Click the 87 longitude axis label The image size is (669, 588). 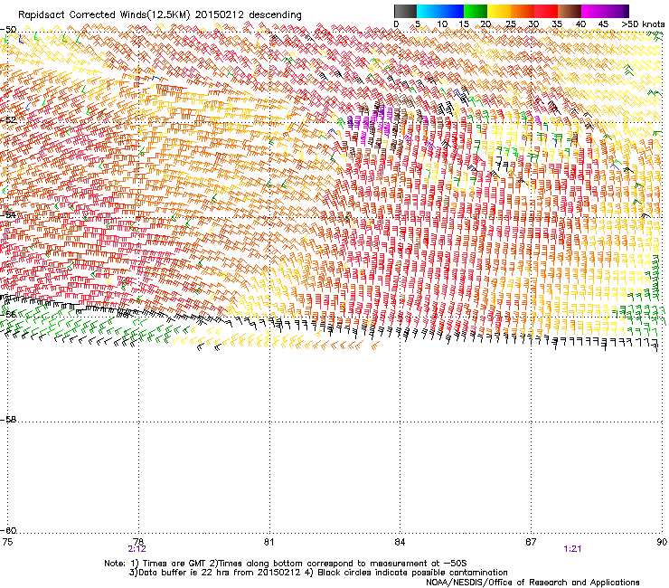531,542
